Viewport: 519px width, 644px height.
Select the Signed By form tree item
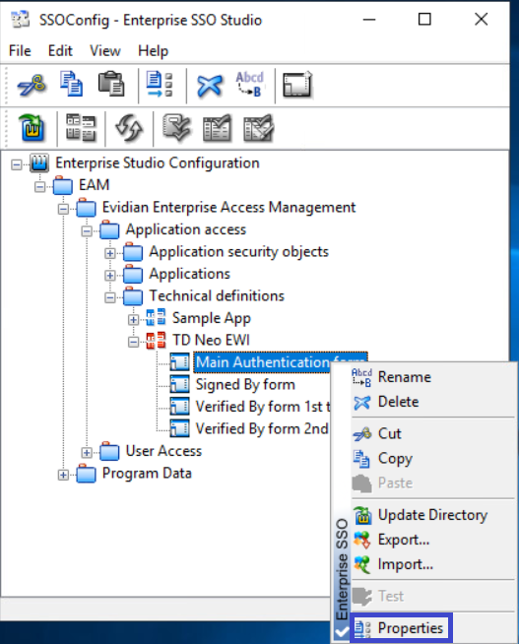245,384
